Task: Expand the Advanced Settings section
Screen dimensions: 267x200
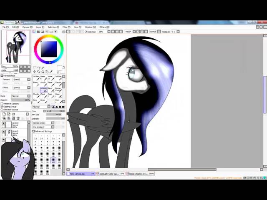Action: click(x=33, y=131)
